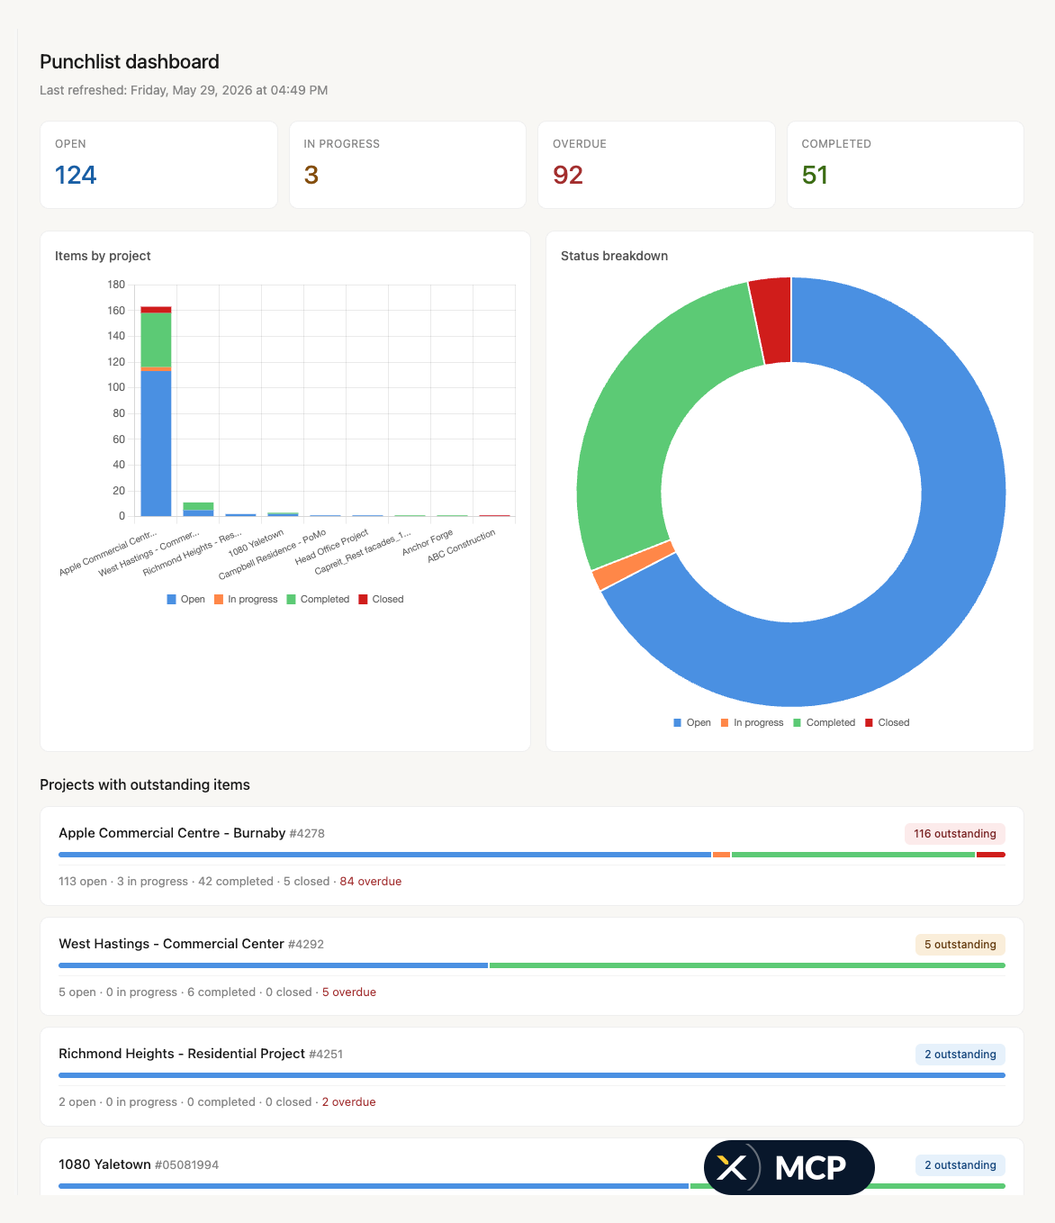Screen dimensions: 1055x1223
Task: Toggle Closed legend in Items by project chart
Action: [381, 599]
